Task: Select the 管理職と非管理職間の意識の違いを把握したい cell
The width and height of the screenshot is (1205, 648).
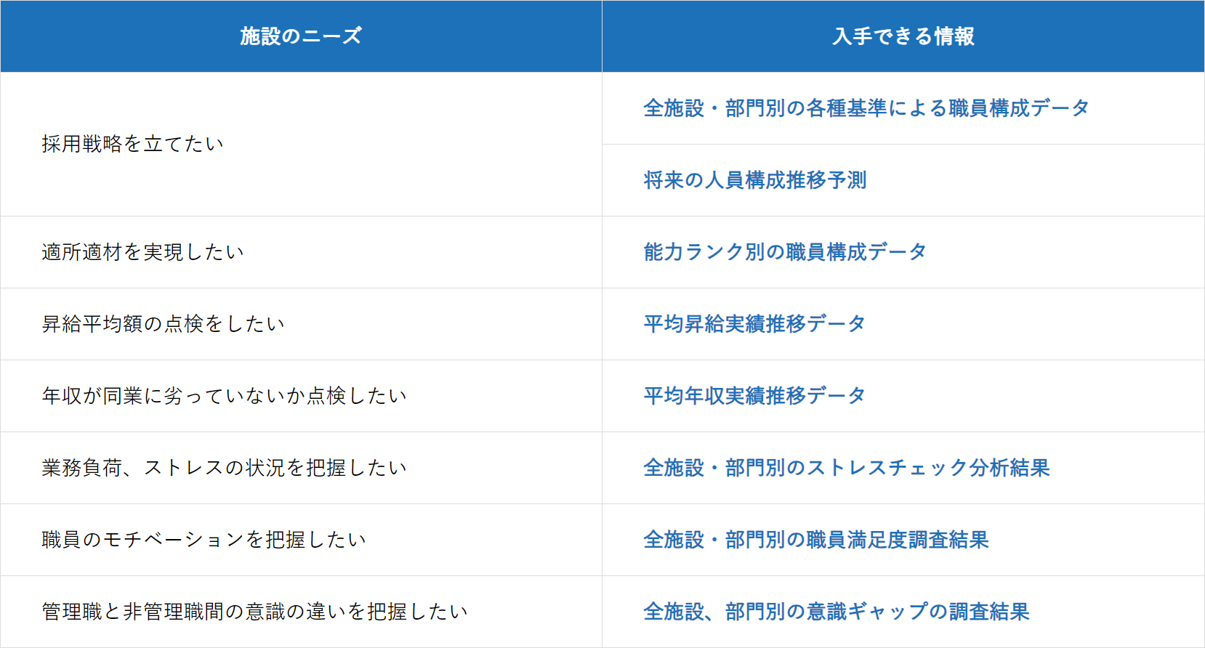Action: [254, 612]
